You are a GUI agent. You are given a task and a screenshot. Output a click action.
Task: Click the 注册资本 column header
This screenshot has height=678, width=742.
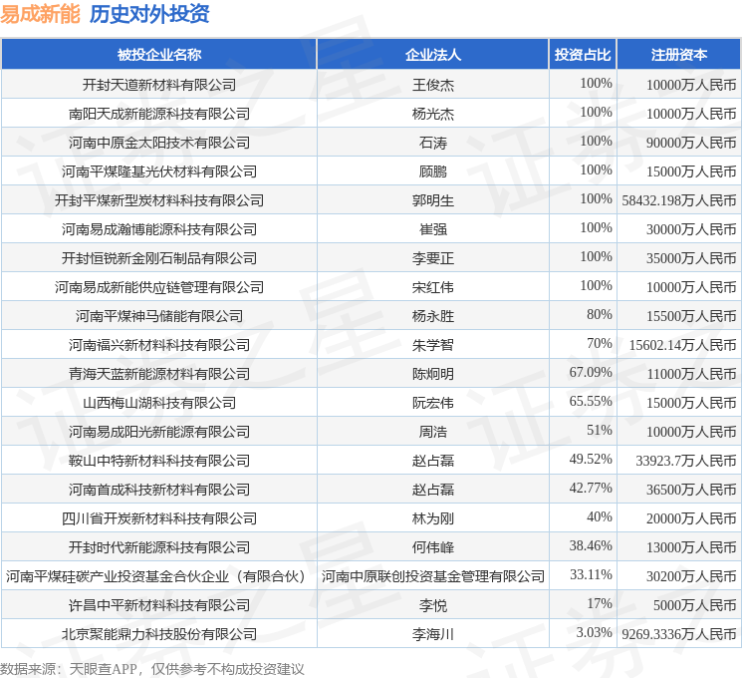(679, 55)
